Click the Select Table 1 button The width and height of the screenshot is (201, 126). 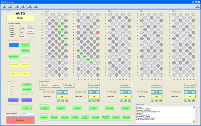69,85
